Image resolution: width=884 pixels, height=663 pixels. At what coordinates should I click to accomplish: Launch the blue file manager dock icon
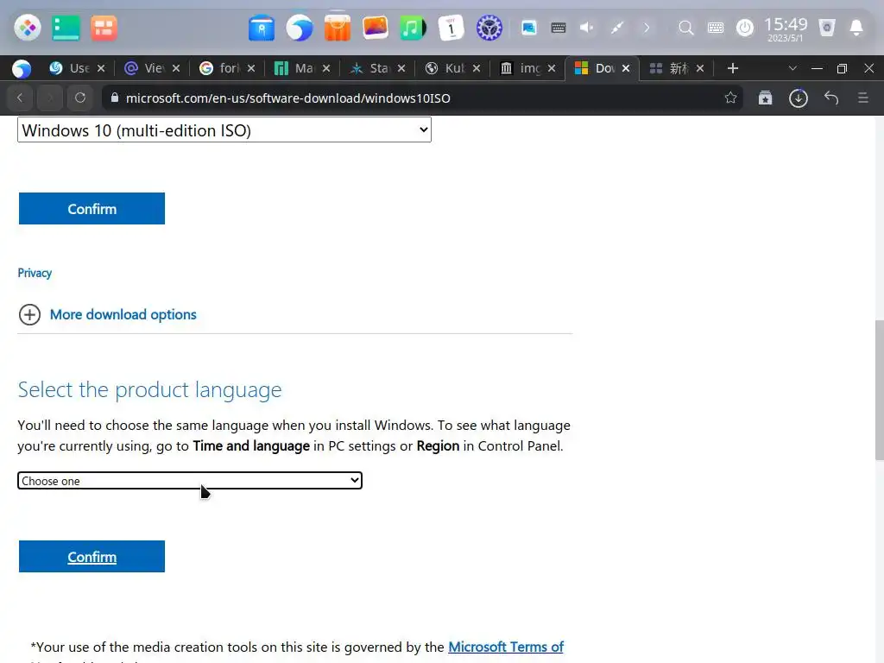[x=262, y=28]
